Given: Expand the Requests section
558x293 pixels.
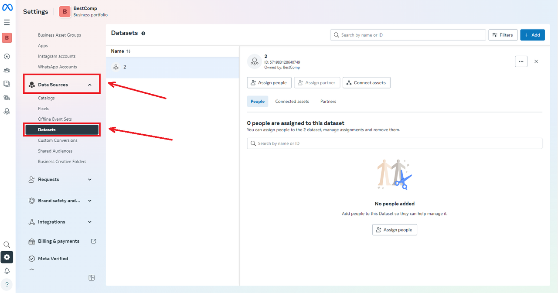Looking at the screenshot, I should pyautogui.click(x=90, y=180).
